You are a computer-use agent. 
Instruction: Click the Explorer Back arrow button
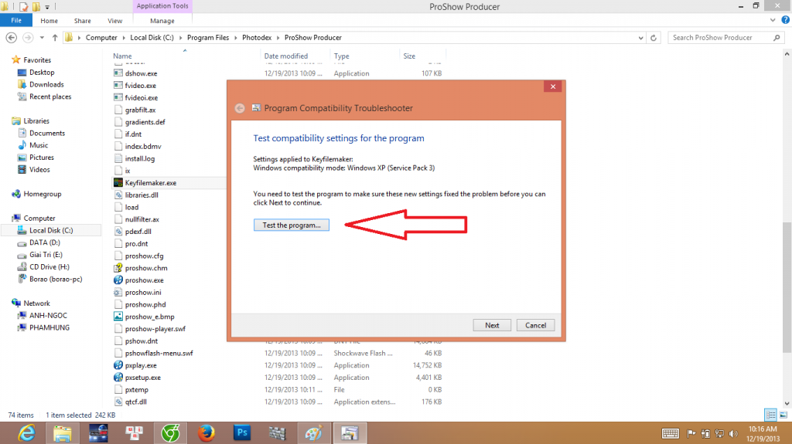point(12,38)
